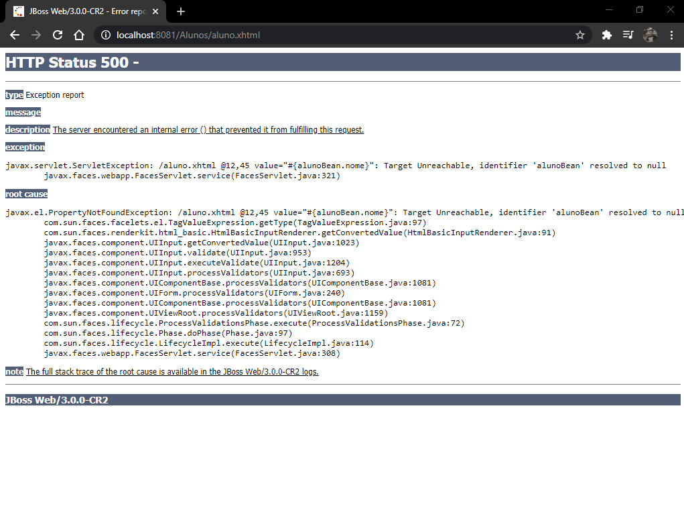Viewport: 684px width, 514px height.
Task: Click the UIForm.java:240 stack line
Action: coord(194,293)
